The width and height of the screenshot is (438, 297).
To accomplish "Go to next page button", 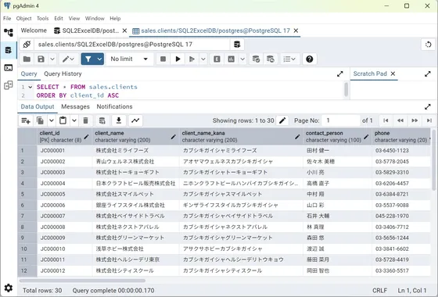I will tap(415, 120).
